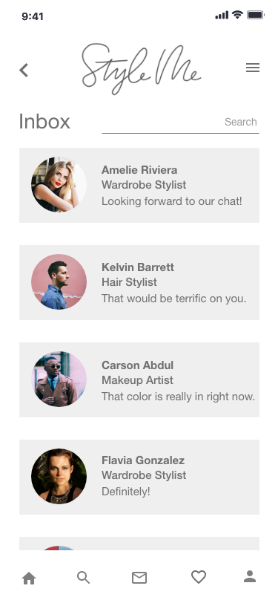Open profile via the person icon
Image resolution: width=278 pixels, height=603 pixels.
[250, 576]
